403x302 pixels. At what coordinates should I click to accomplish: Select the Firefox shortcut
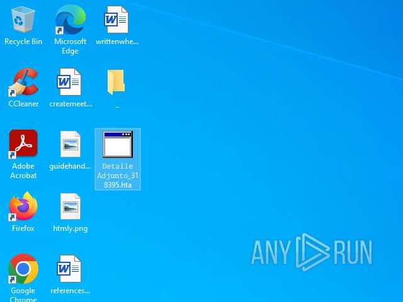[x=23, y=206]
